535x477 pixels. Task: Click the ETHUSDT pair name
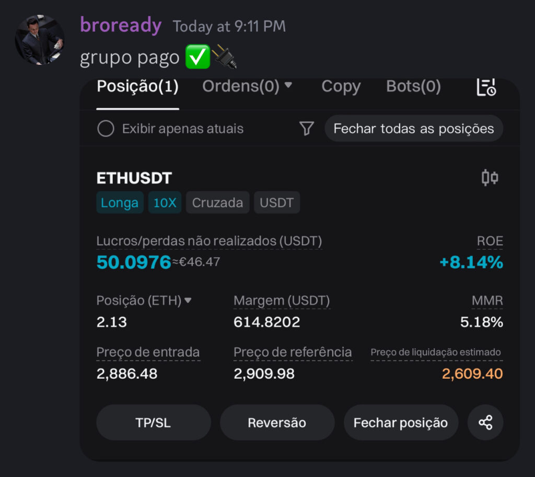134,178
